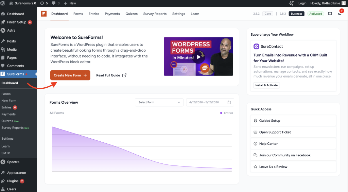This screenshot has width=348, height=192.
Task: Click the Spectra logo icon in sidebar
Action: (x=3, y=162)
